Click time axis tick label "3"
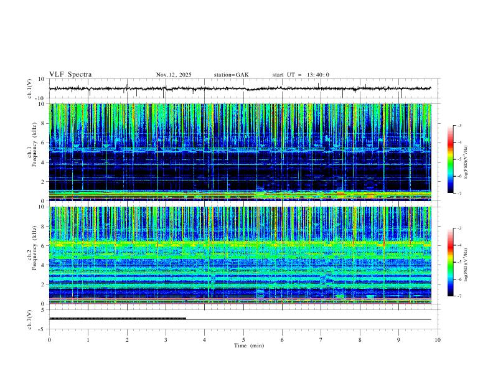The height and width of the screenshot is (381, 493). click(166, 340)
